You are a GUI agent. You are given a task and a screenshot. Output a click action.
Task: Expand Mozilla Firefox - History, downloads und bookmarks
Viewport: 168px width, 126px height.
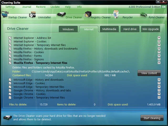159,48
